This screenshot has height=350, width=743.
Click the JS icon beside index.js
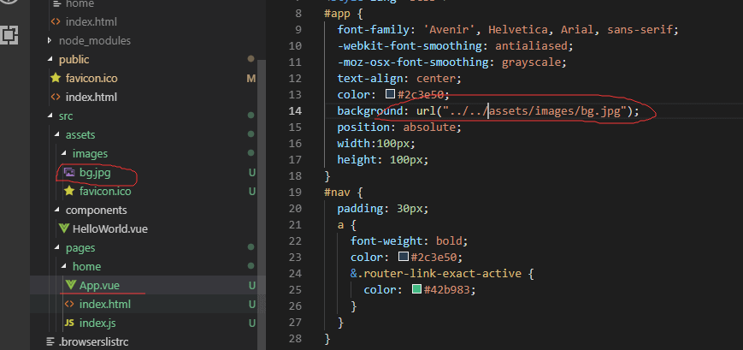tap(70, 323)
